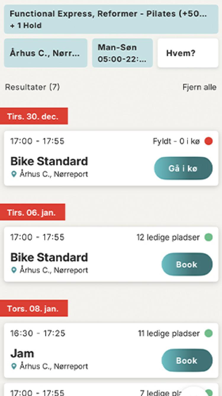The width and height of the screenshot is (222, 396).
Task: Book Bike Standard on Tirs. 06. jan.
Action: tap(187, 264)
